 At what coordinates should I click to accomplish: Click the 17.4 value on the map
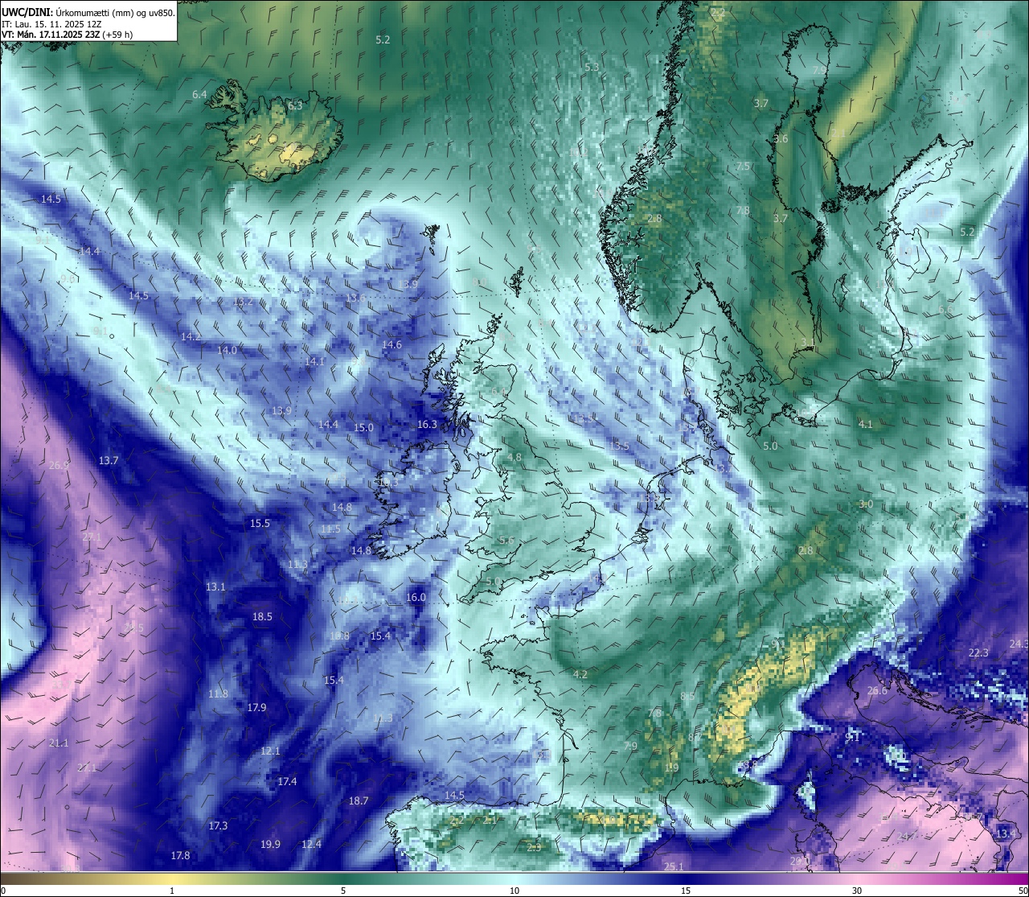point(287,782)
